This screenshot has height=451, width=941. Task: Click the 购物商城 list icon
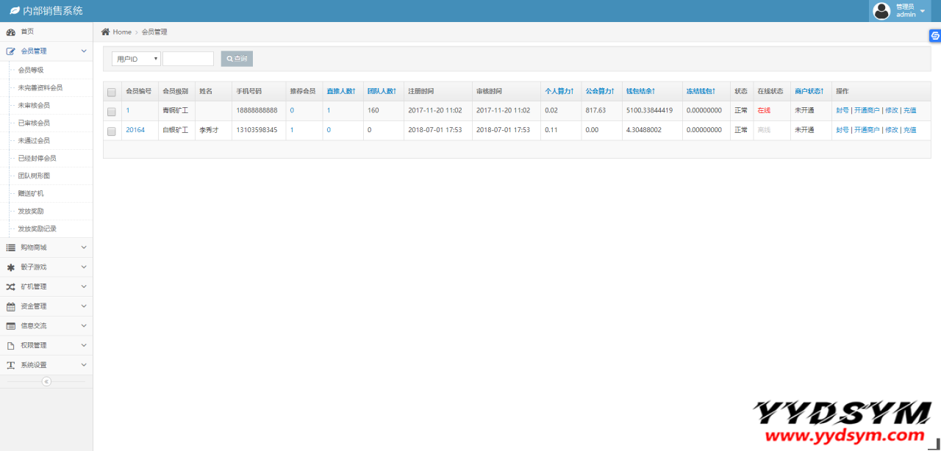pyautogui.click(x=10, y=248)
